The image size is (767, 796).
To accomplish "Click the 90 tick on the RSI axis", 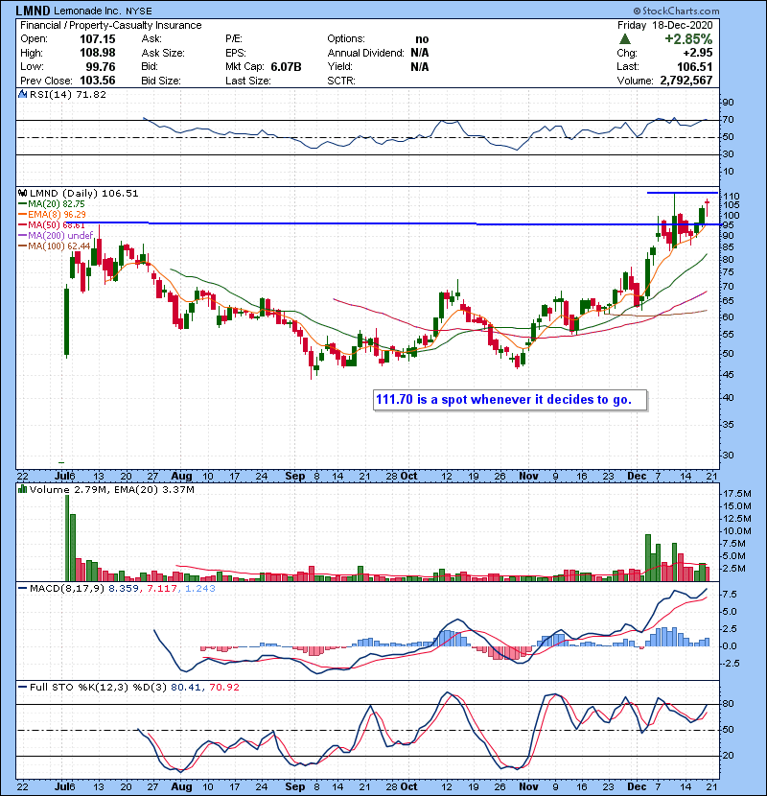I will point(729,103).
